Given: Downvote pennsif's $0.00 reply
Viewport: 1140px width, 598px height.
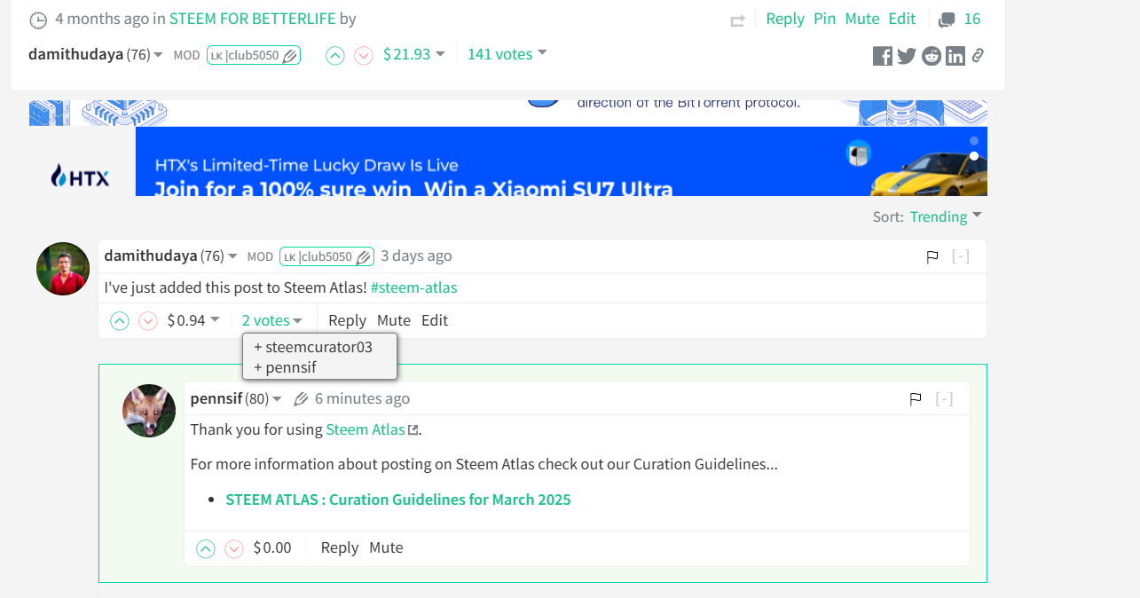Looking at the screenshot, I should tap(234, 548).
